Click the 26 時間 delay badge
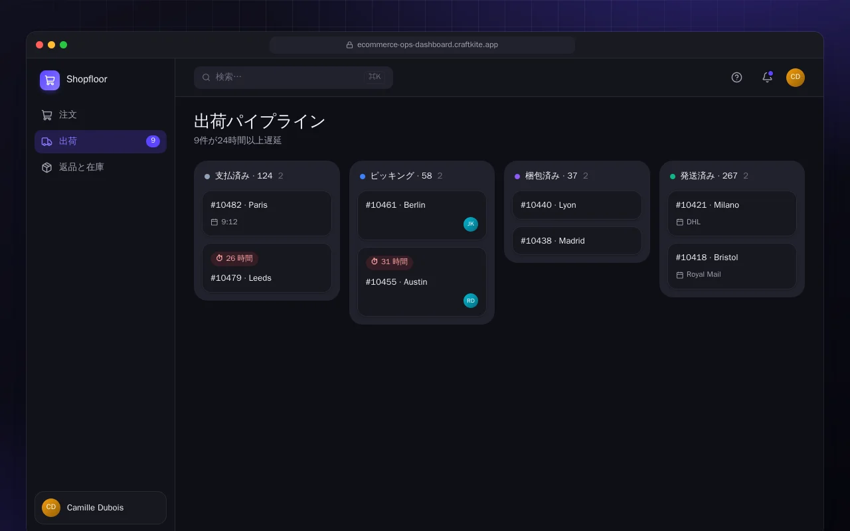Image resolution: width=850 pixels, height=531 pixels. (x=234, y=258)
